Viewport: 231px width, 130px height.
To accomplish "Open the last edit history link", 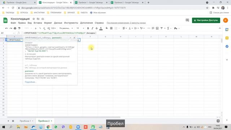I will [x=126, y=23].
